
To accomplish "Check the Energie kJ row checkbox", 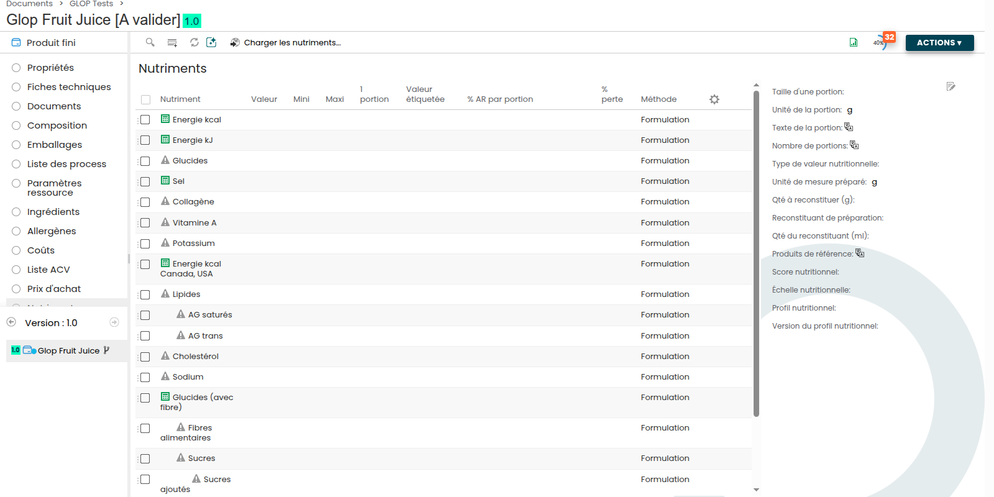I will [x=145, y=140].
